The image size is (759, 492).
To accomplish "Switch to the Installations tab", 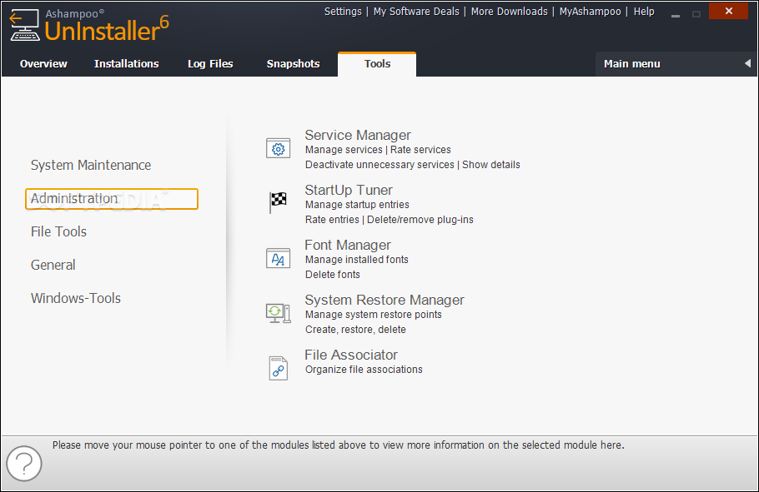I will click(x=126, y=64).
